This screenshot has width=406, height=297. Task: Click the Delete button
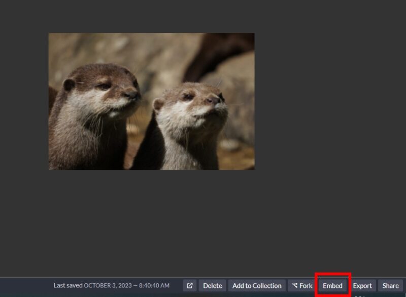click(x=212, y=285)
